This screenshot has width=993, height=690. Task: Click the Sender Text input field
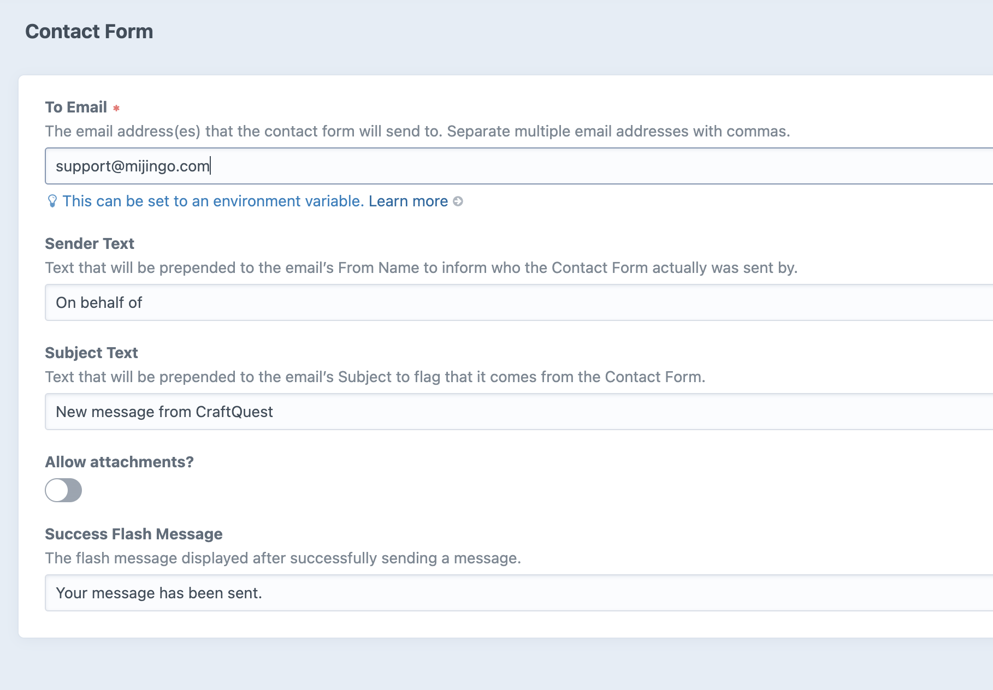pos(519,302)
